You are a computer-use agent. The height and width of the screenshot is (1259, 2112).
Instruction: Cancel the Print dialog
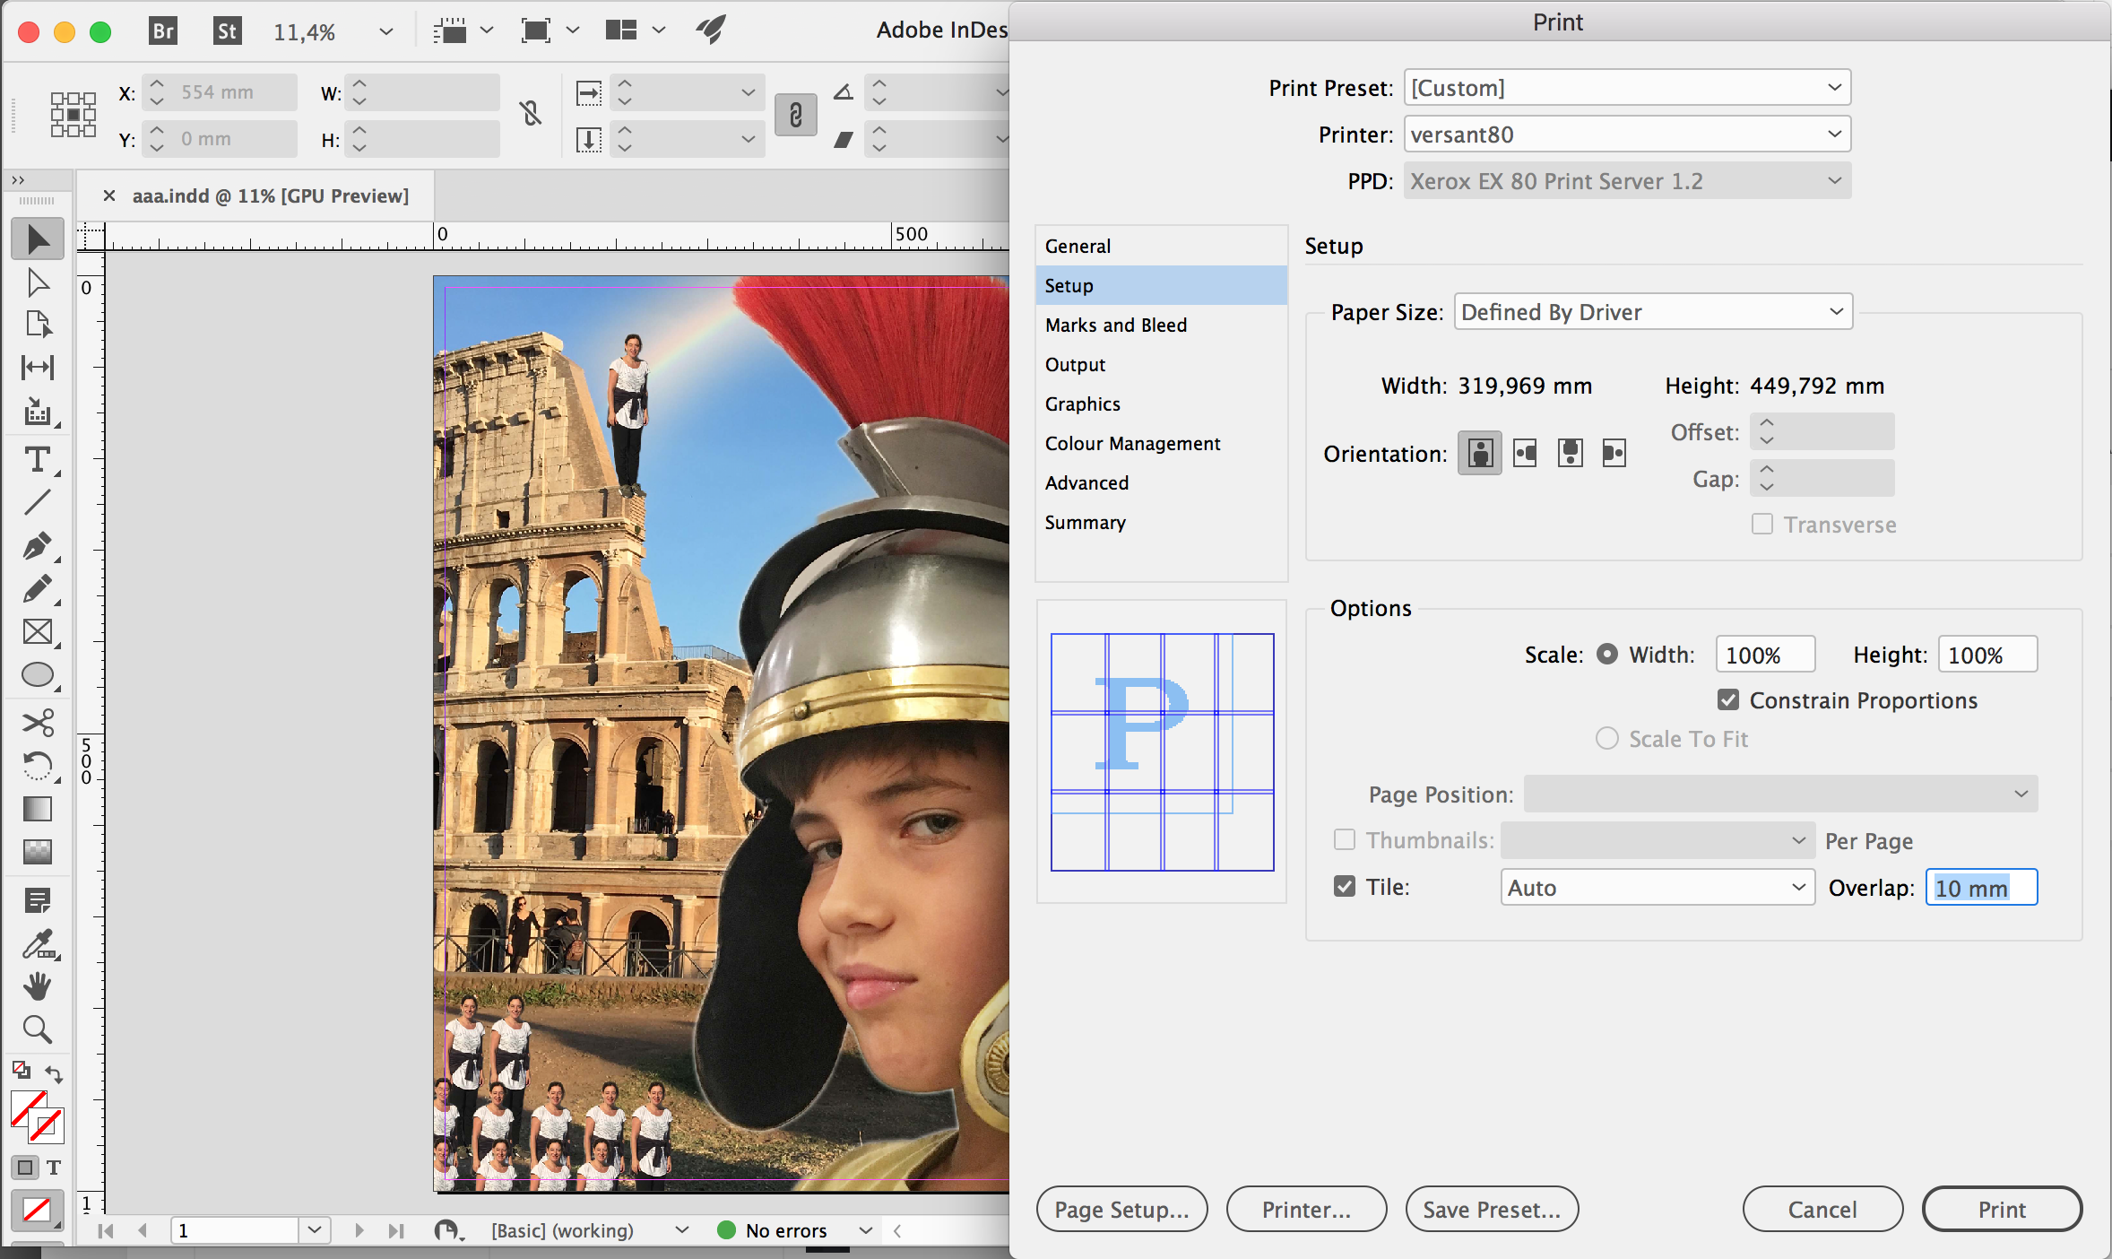pyautogui.click(x=1822, y=1210)
